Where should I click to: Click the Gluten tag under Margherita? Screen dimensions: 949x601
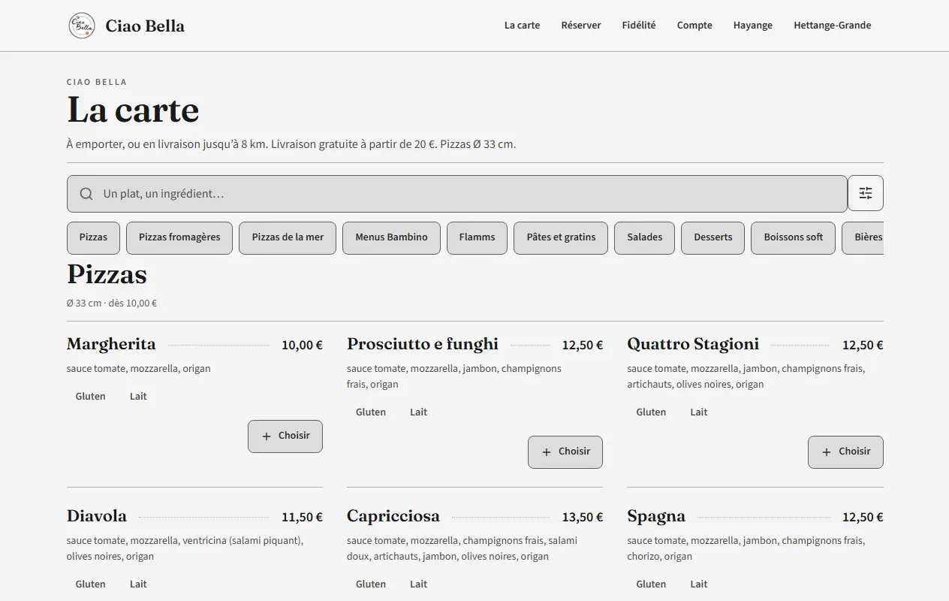(x=90, y=396)
